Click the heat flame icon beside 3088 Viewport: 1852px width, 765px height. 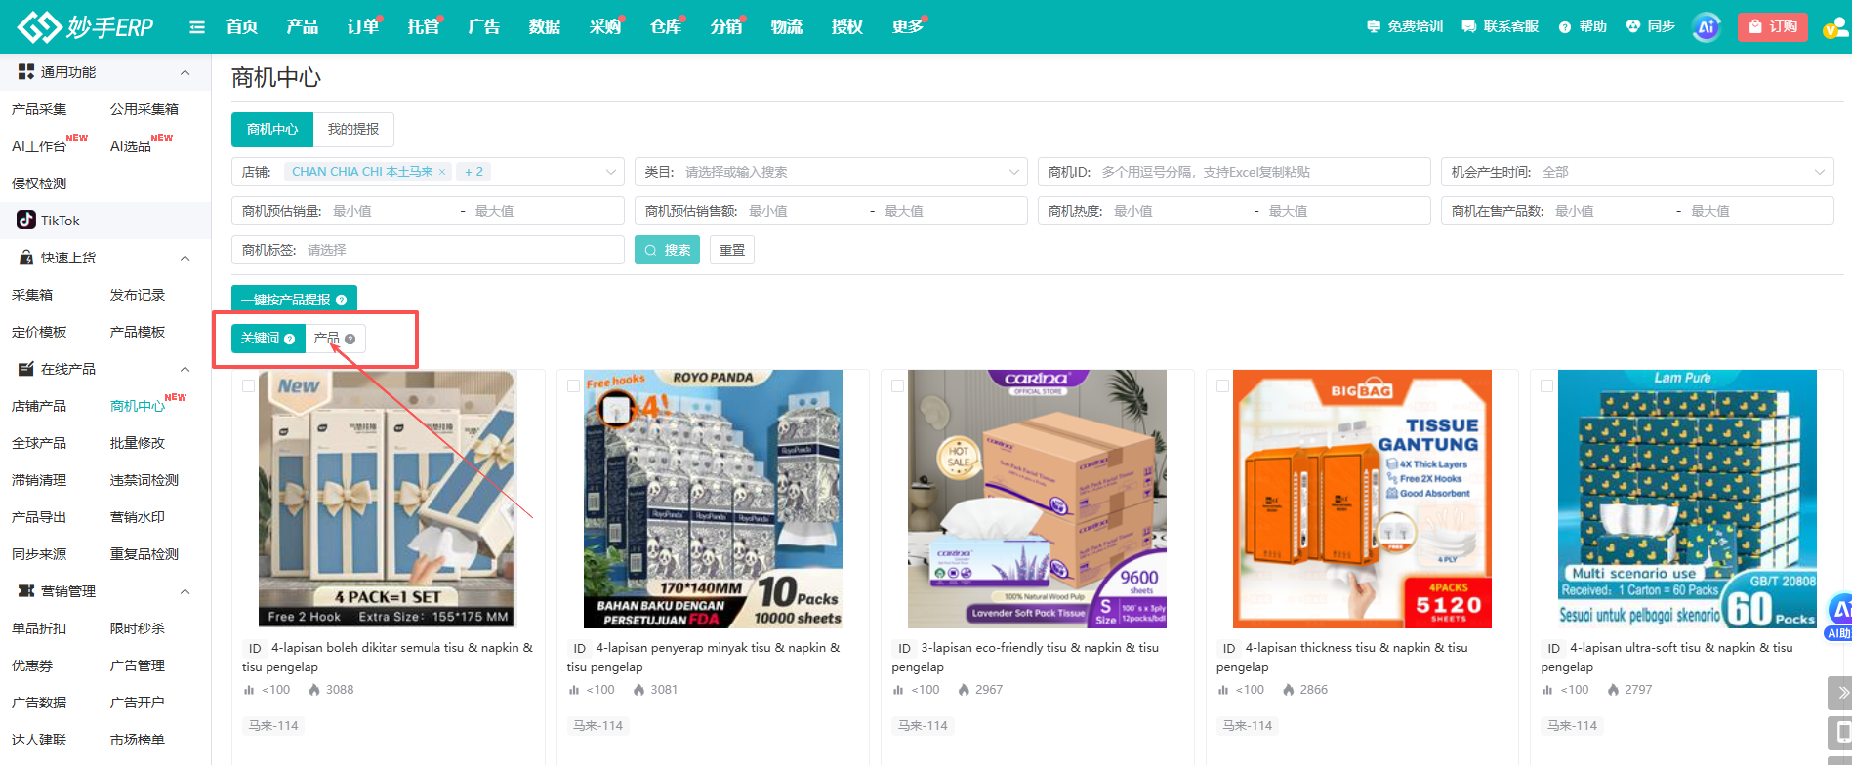(314, 690)
